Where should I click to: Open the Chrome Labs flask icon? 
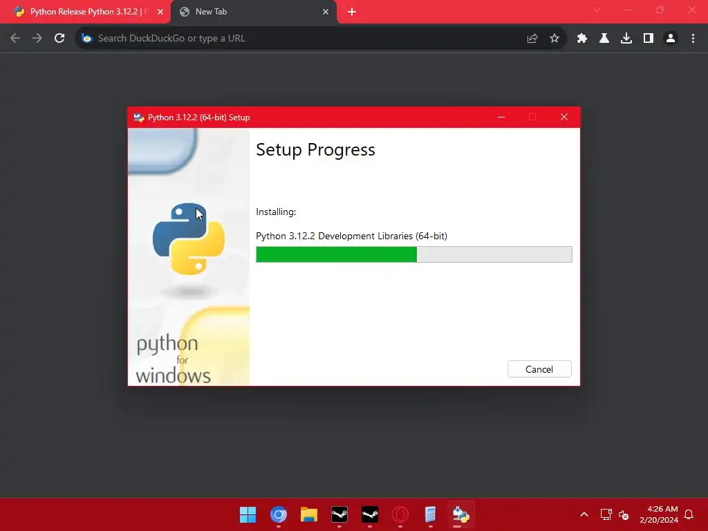pos(604,39)
